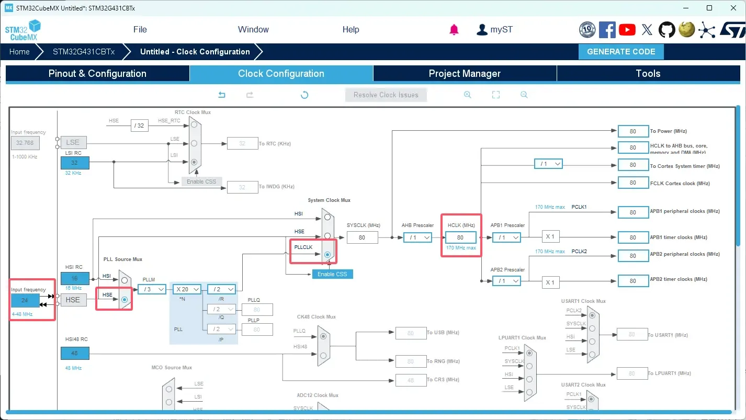Screen dimensions: 746x420
Task: Select PLLCLK in System Clock Mux
Action: click(x=327, y=255)
